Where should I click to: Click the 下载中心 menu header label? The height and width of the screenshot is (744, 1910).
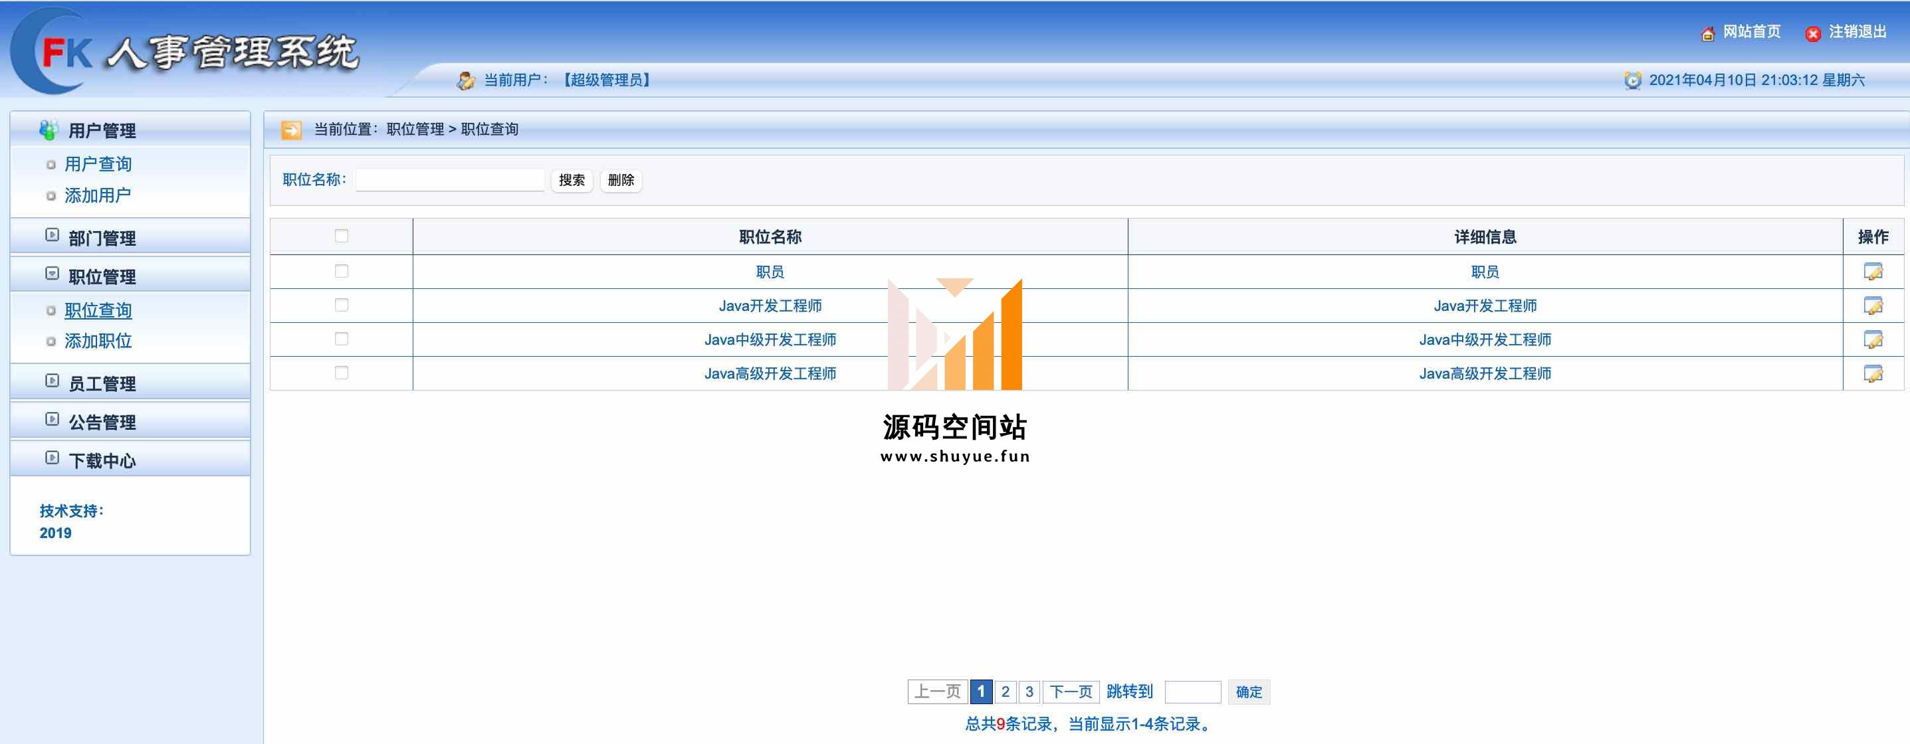point(102,460)
